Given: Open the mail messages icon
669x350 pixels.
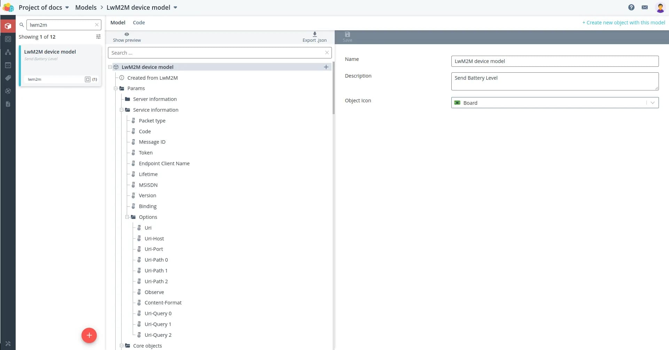Looking at the screenshot, I should 645,7.
